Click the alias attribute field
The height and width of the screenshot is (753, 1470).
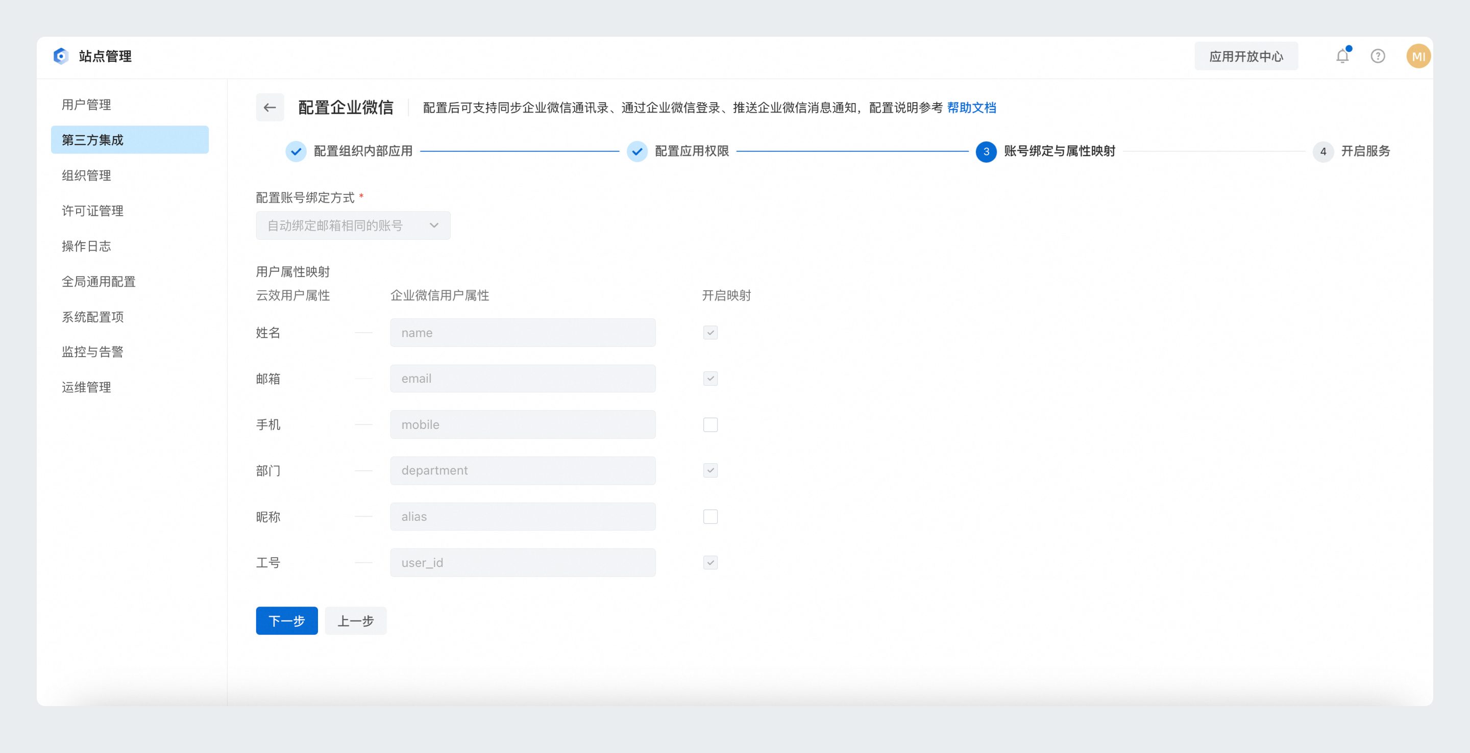(x=523, y=516)
